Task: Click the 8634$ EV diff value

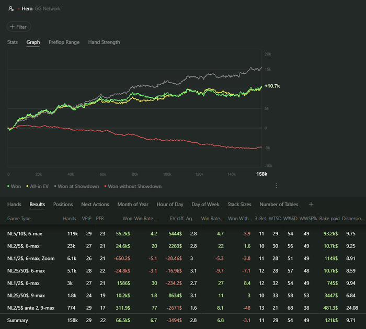Action: pos(175,296)
